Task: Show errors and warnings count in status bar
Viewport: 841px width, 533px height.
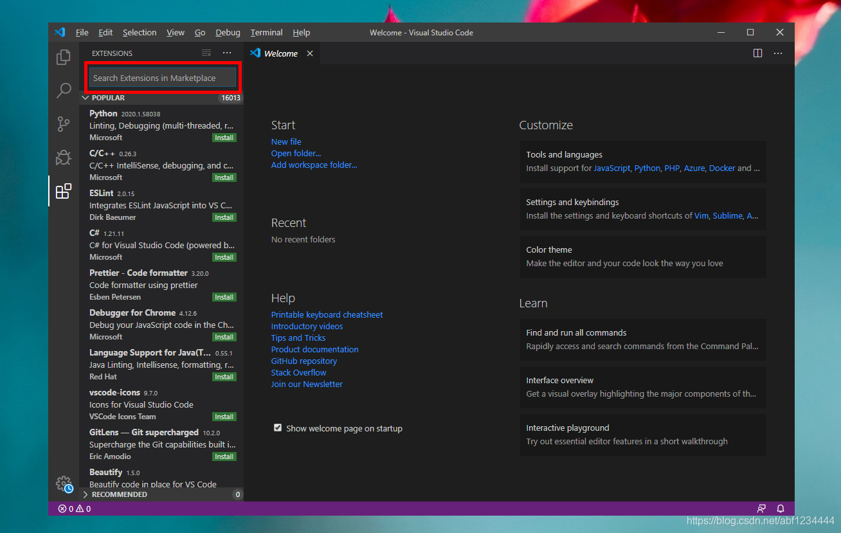Action: pos(75,509)
